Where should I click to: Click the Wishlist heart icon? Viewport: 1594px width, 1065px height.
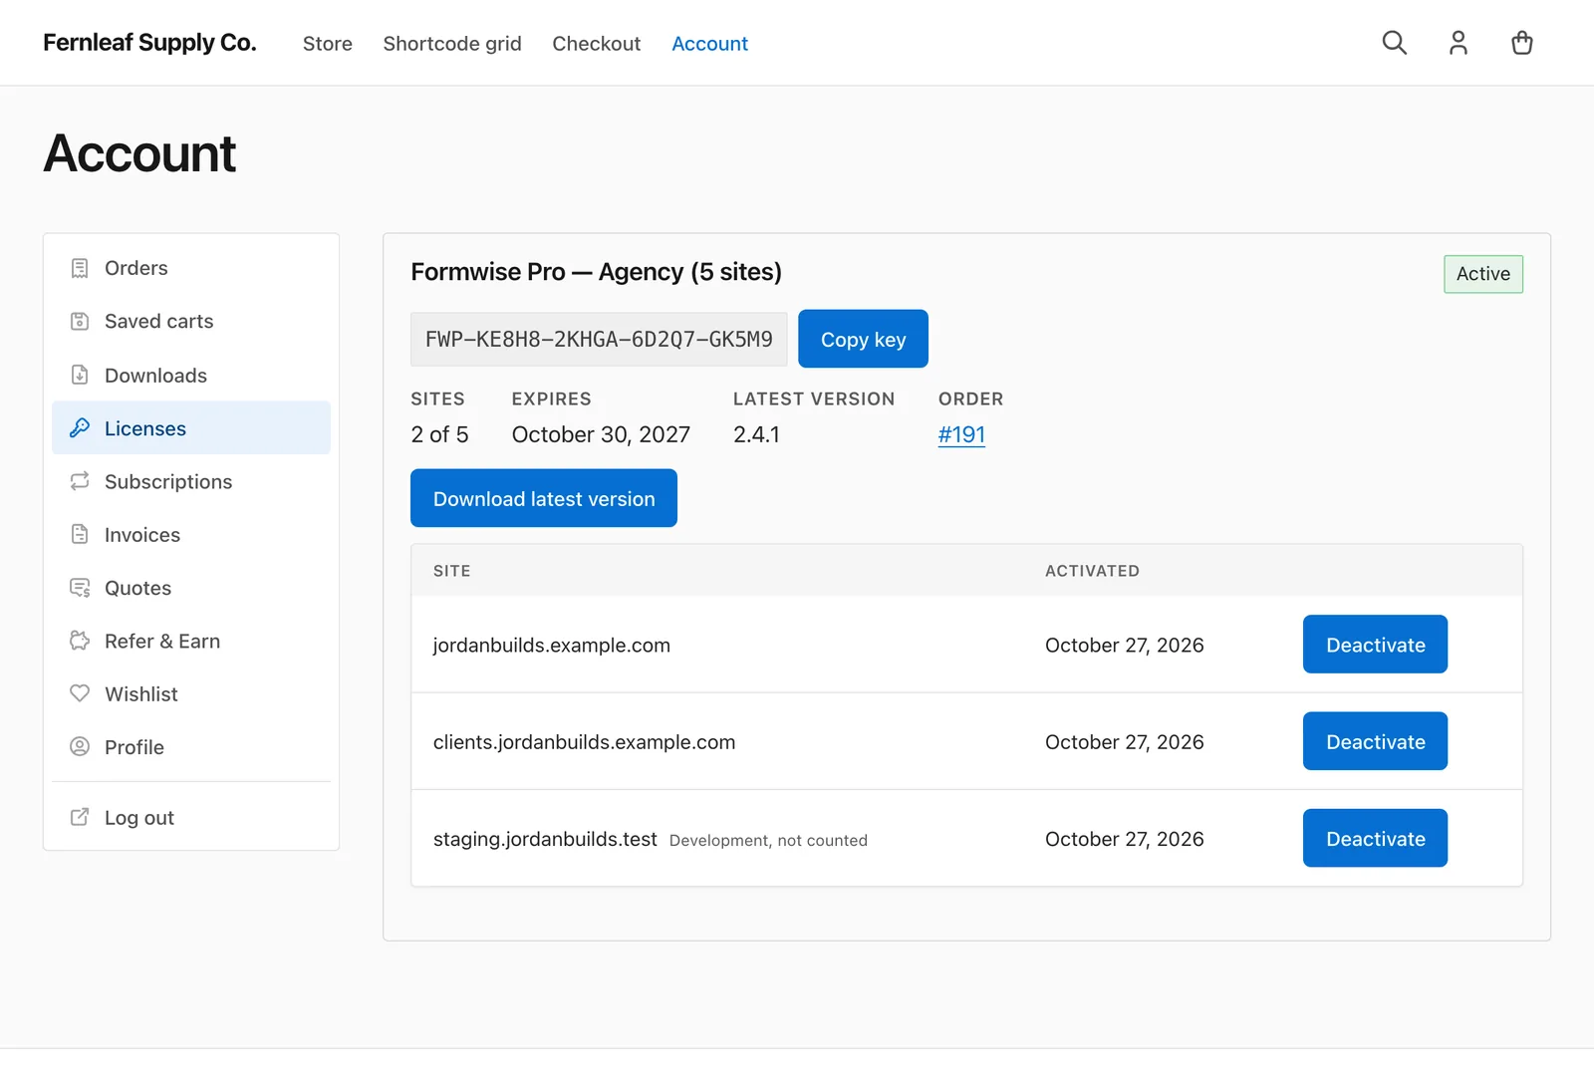(x=80, y=693)
